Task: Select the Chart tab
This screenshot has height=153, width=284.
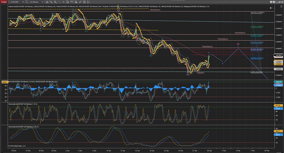Action: tap(4, 2)
